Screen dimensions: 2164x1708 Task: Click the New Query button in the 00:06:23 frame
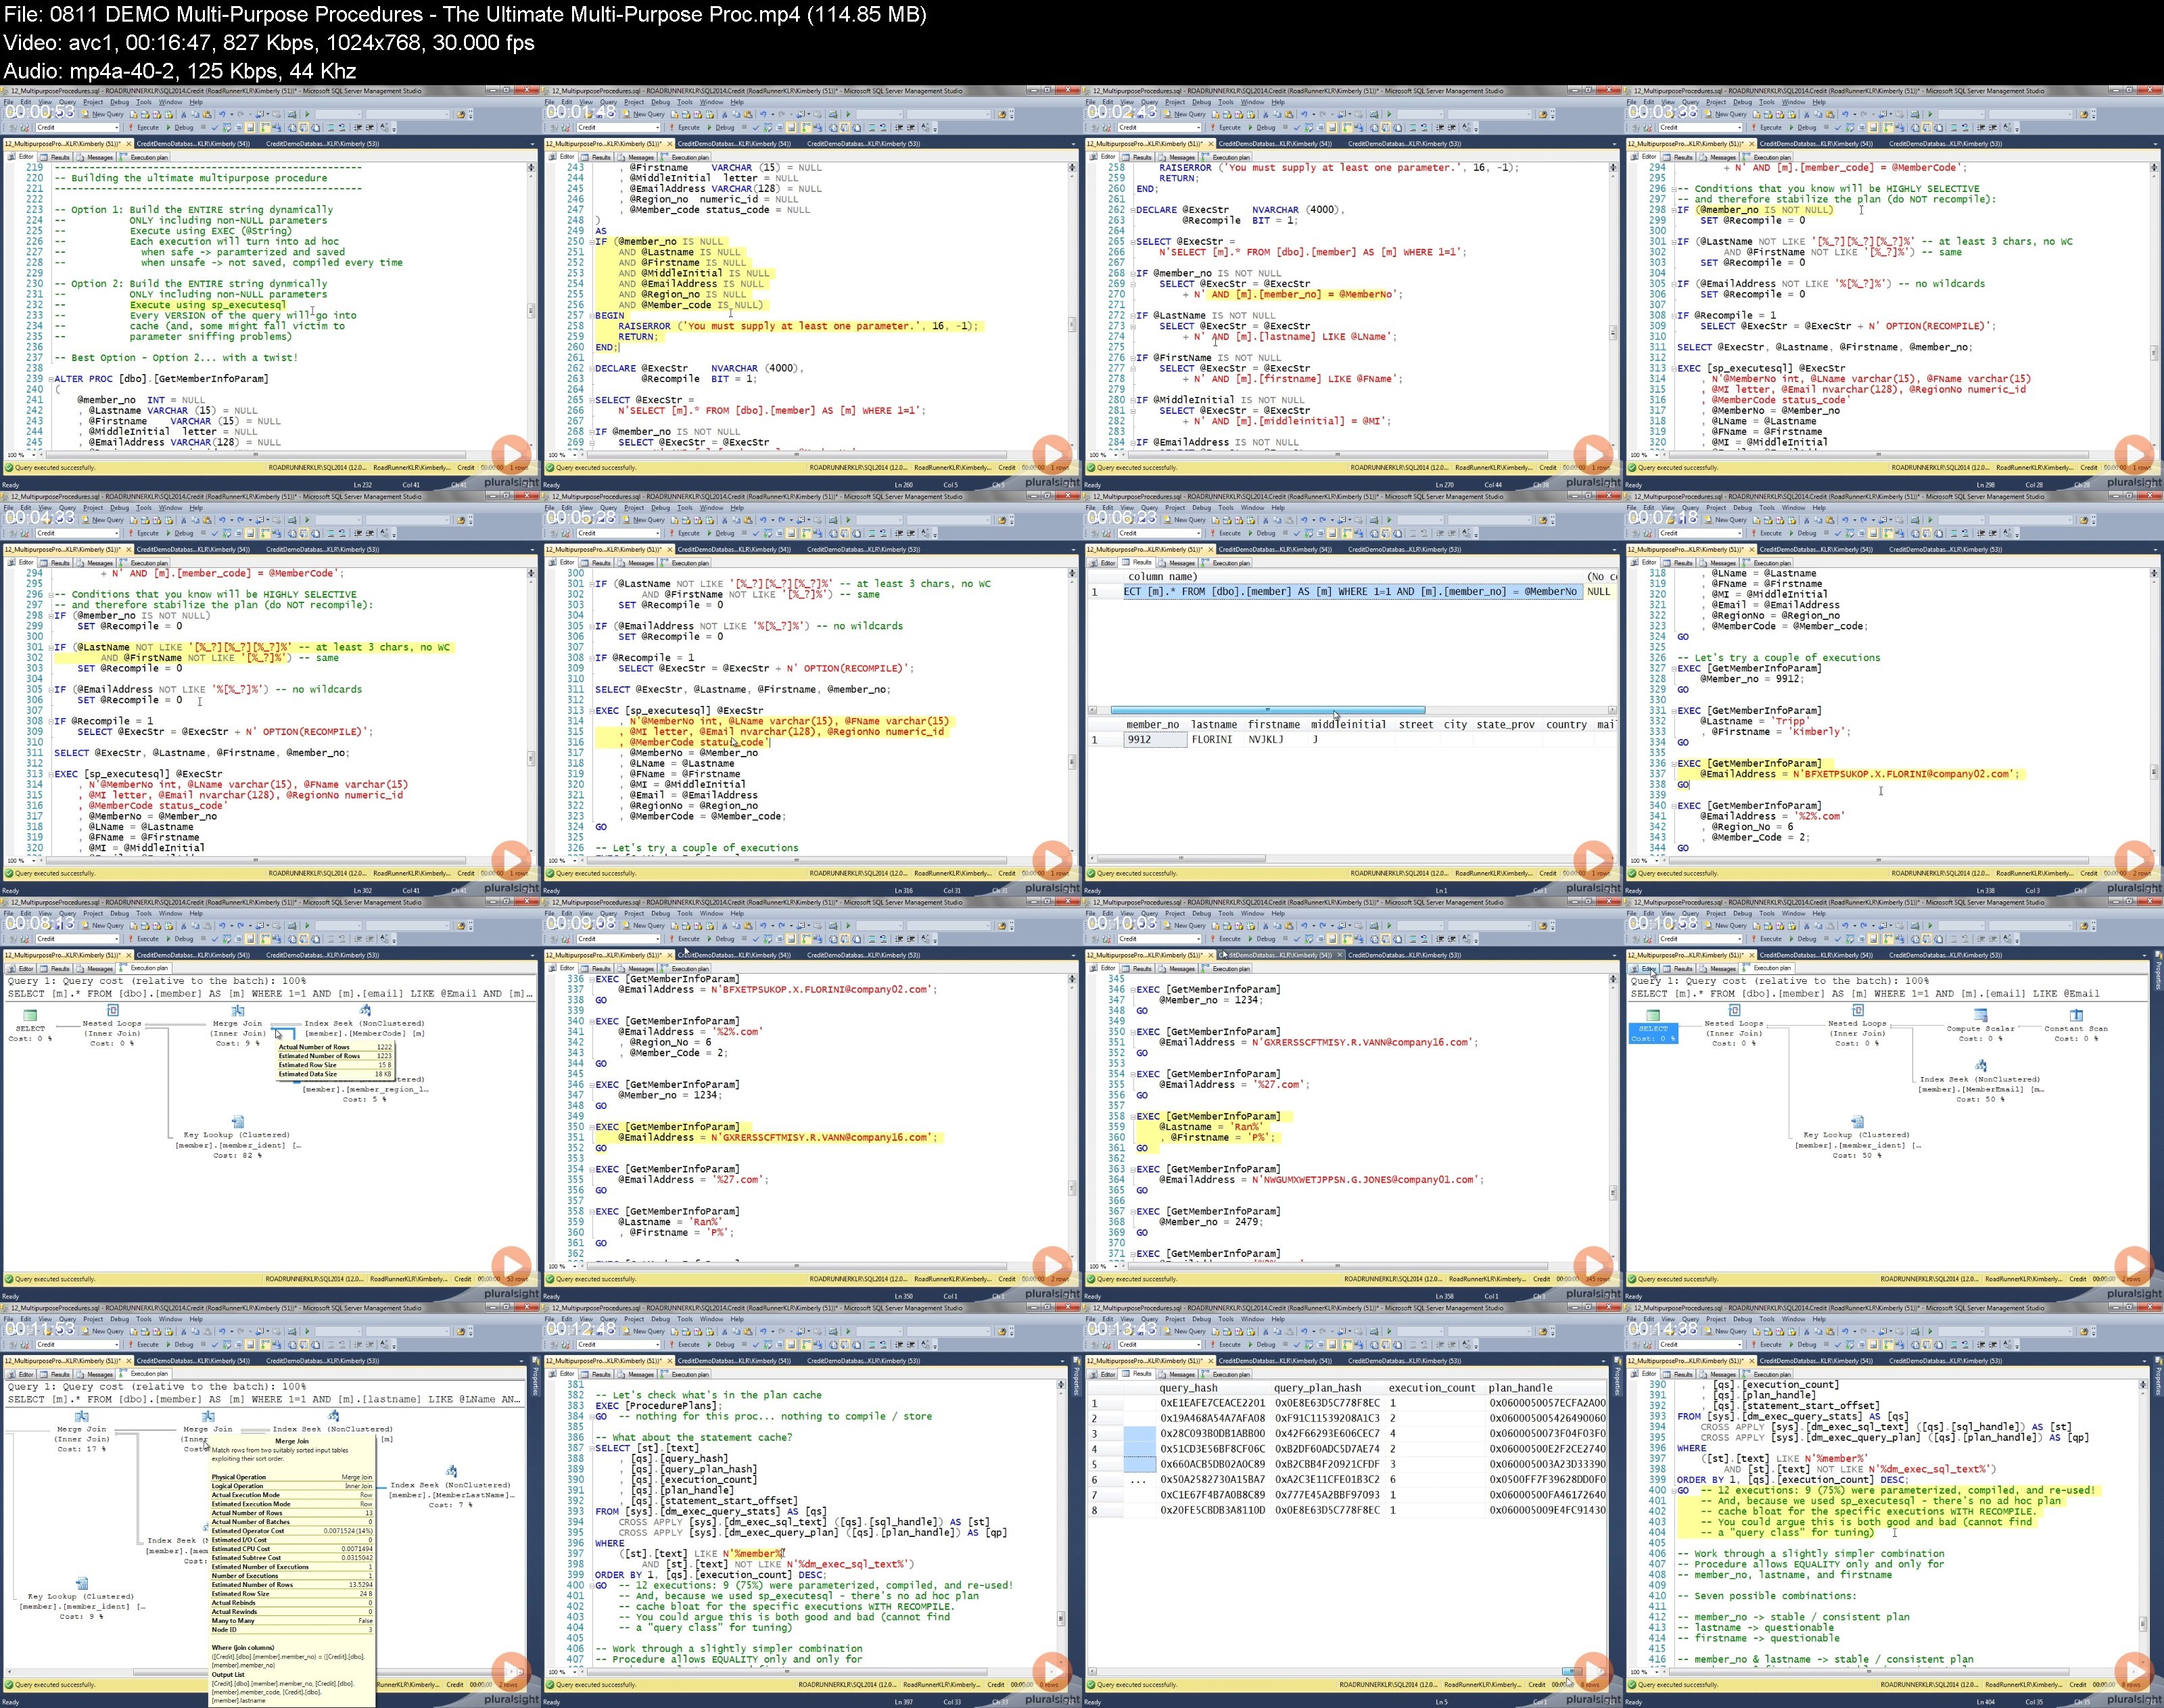[x=1185, y=520]
